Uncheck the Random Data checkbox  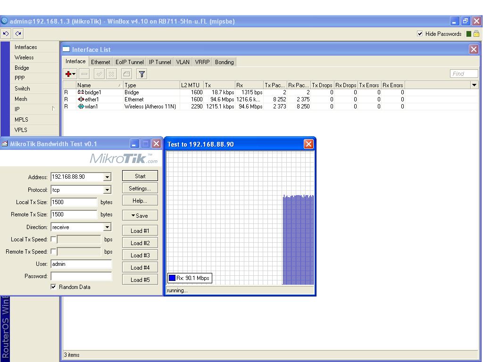pyautogui.click(x=53, y=287)
